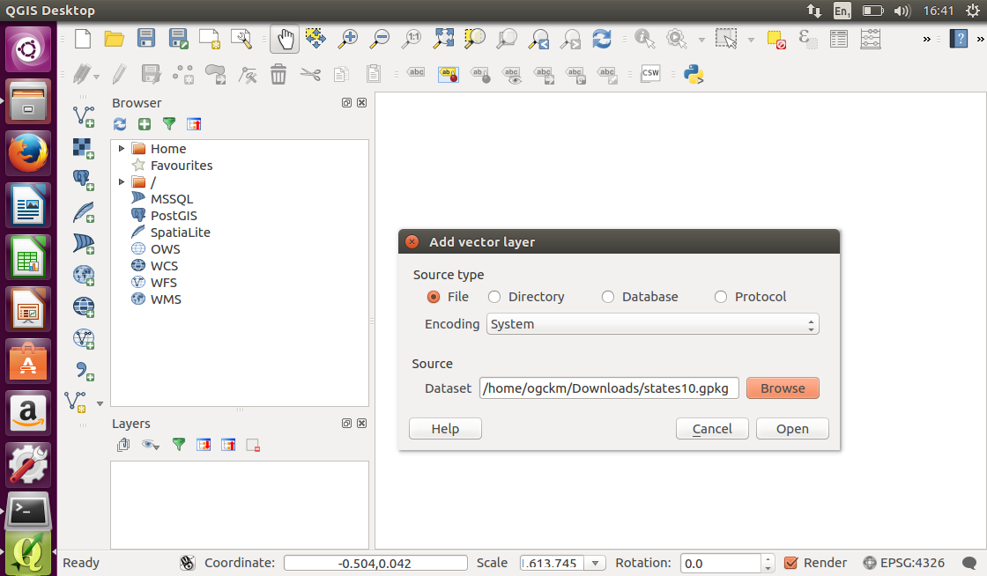Open the Scale dropdown arrow
This screenshot has height=576, width=987.
click(x=595, y=563)
